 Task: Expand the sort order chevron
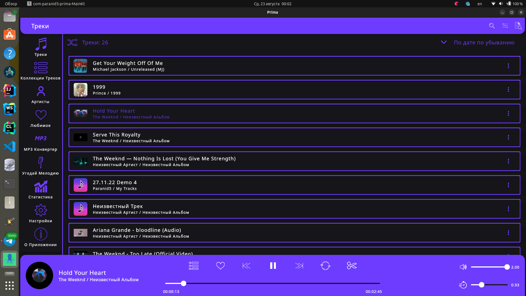click(444, 42)
